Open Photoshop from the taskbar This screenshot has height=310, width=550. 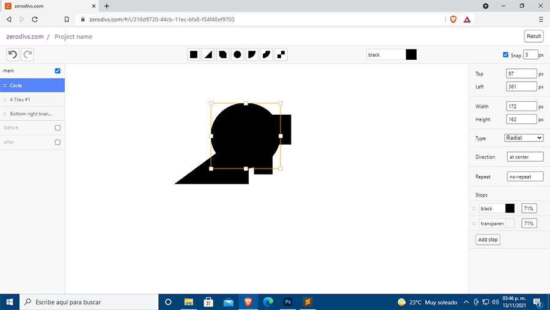pos(288,301)
